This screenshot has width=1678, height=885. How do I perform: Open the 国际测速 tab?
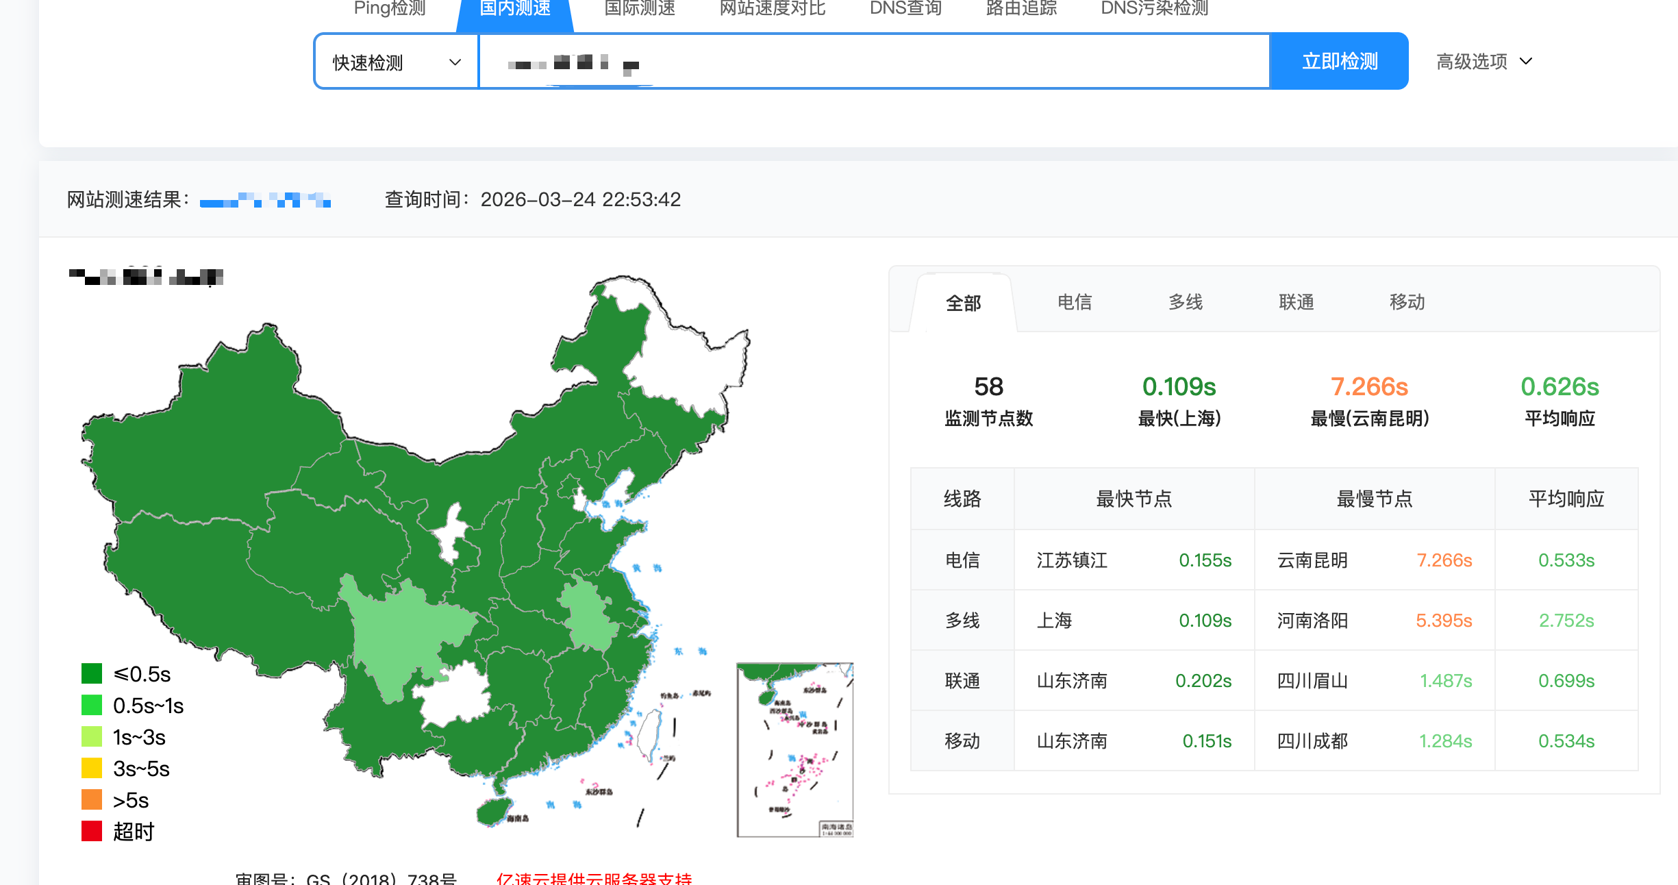click(x=637, y=9)
